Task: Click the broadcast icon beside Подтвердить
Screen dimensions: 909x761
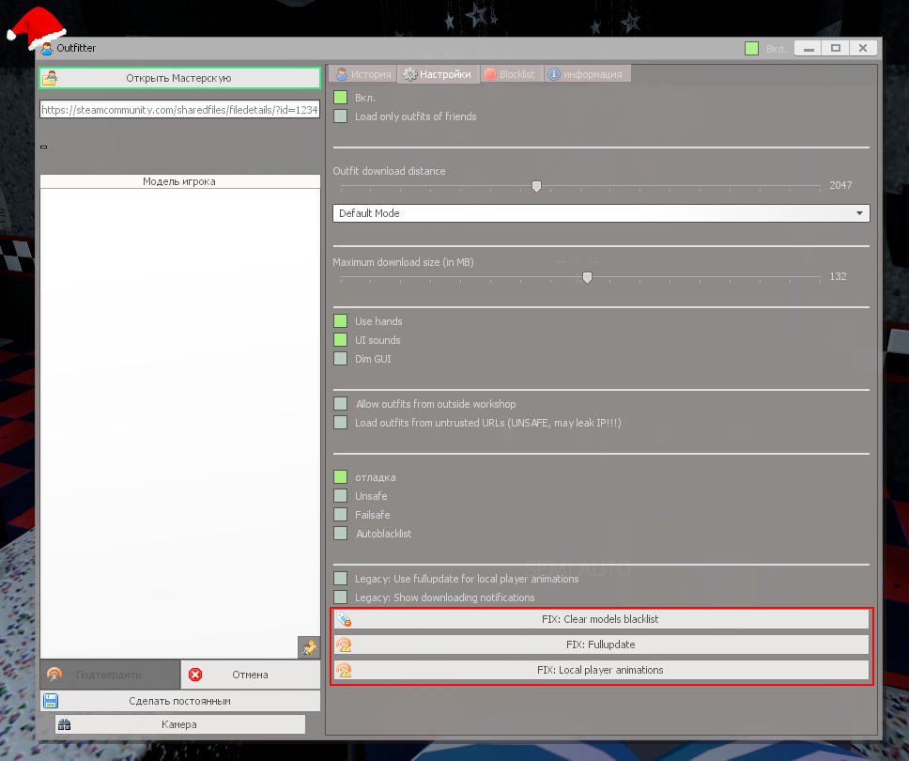Action: [54, 674]
